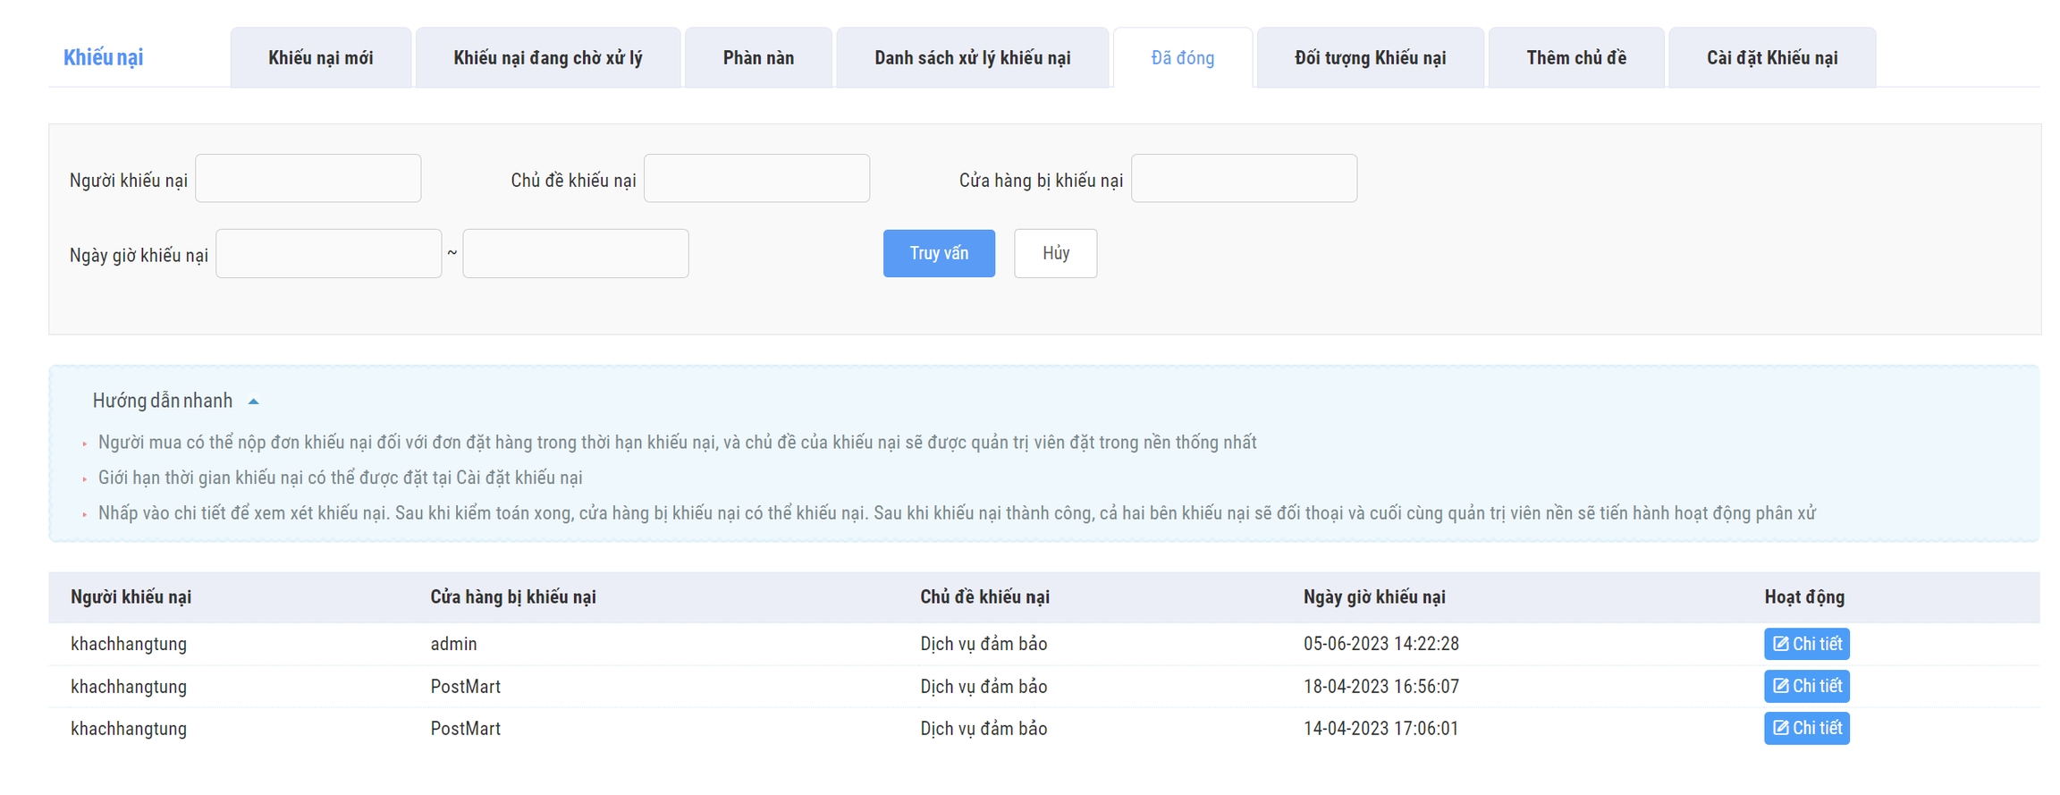Click the Cửa hàng bị khiếu nại field

[1244, 179]
